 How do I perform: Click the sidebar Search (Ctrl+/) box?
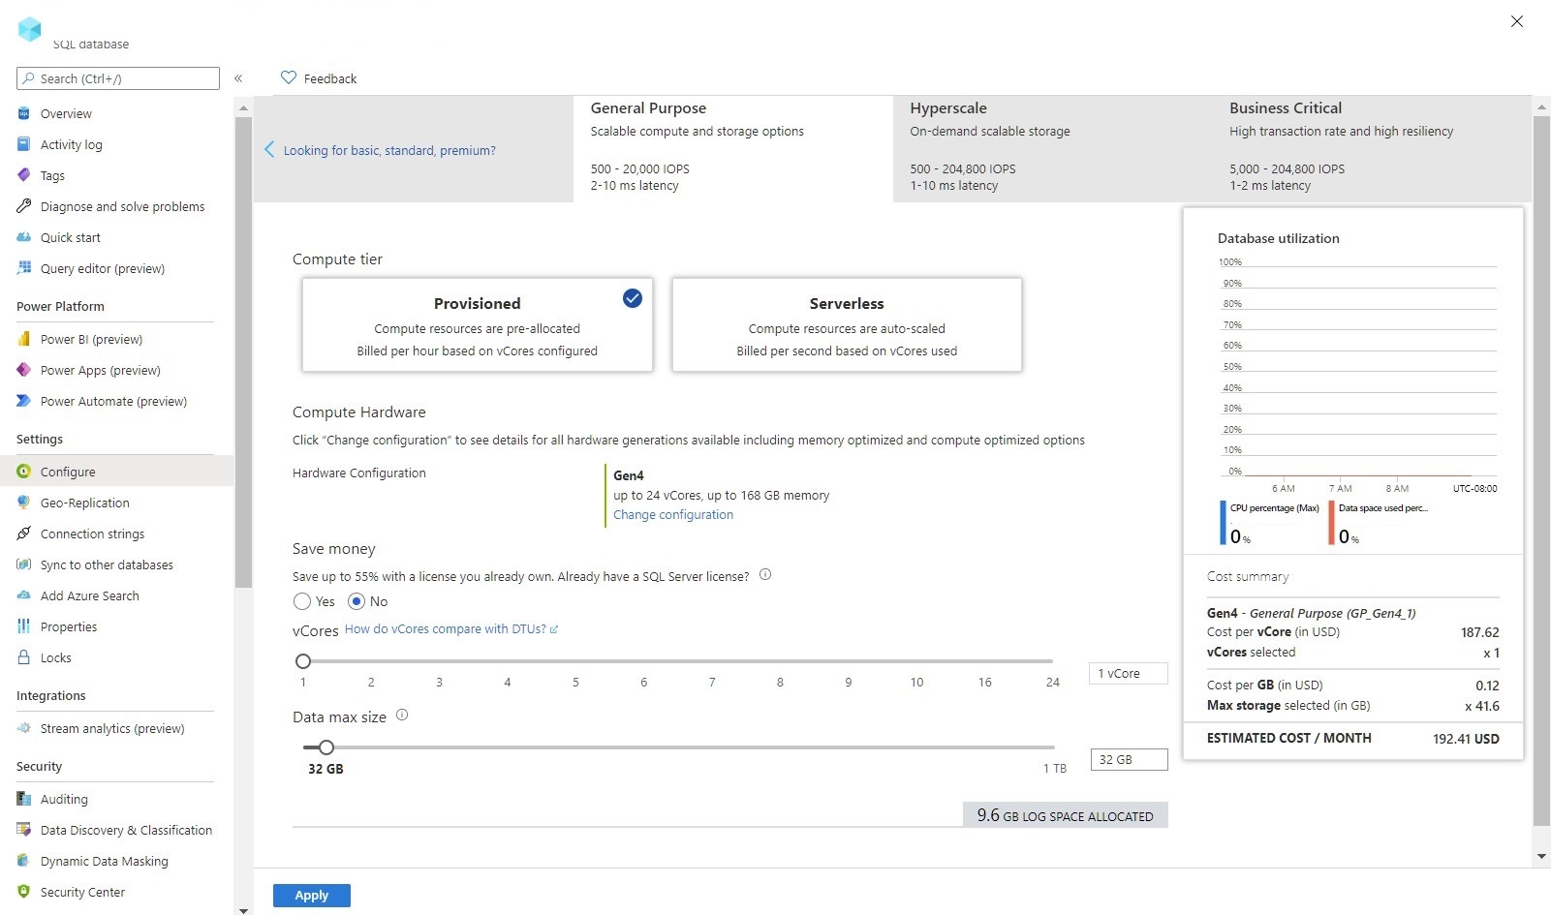coord(118,78)
